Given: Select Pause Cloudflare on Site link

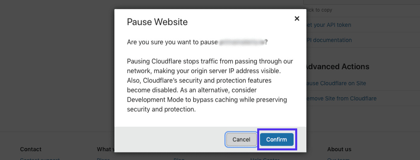Looking at the screenshot, I should [x=336, y=83].
